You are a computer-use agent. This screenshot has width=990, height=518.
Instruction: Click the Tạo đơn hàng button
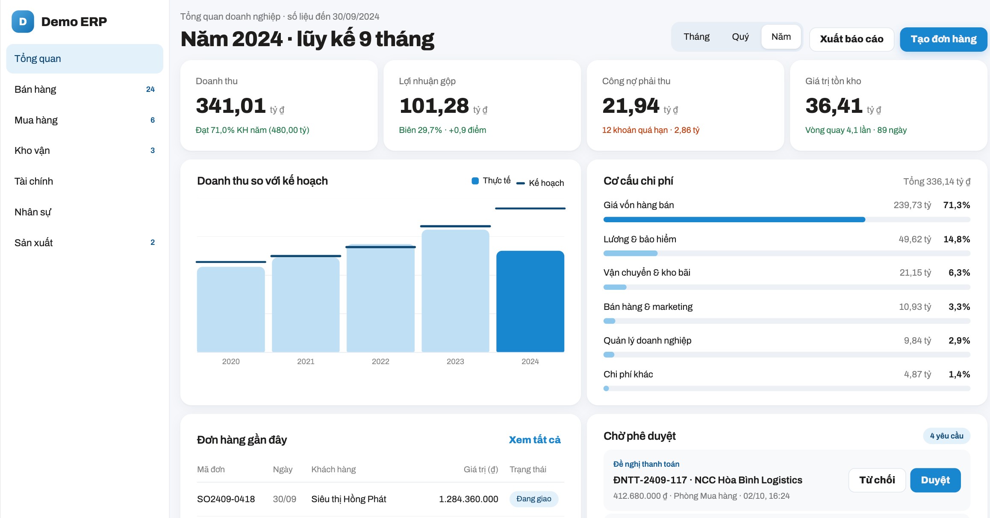pyautogui.click(x=943, y=39)
